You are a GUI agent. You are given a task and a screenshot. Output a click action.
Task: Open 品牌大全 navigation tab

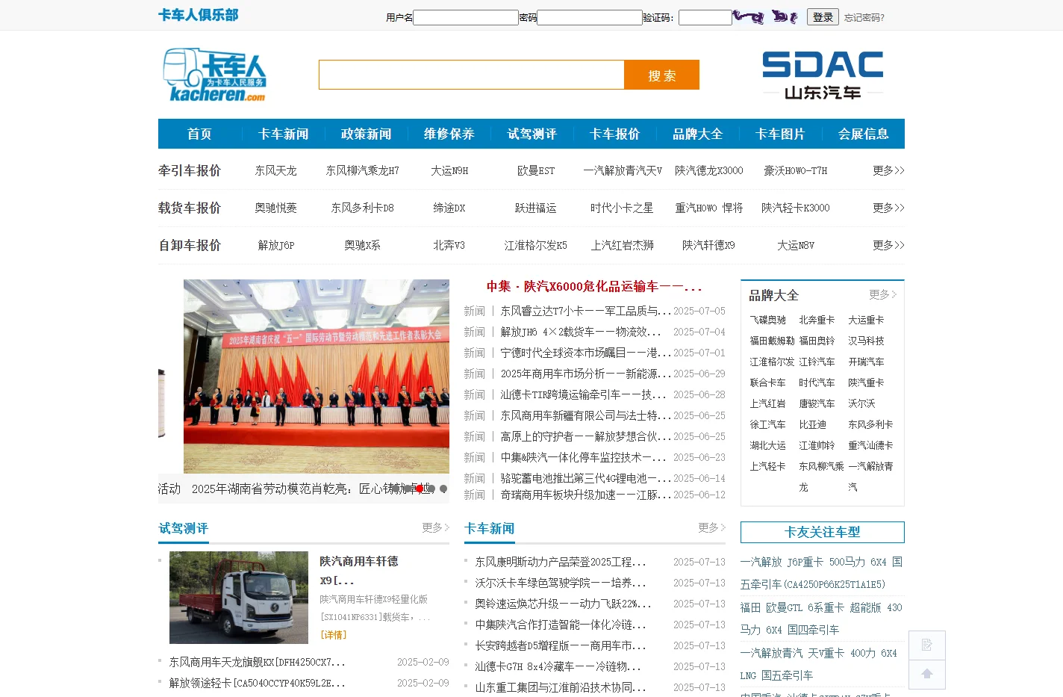pos(697,134)
